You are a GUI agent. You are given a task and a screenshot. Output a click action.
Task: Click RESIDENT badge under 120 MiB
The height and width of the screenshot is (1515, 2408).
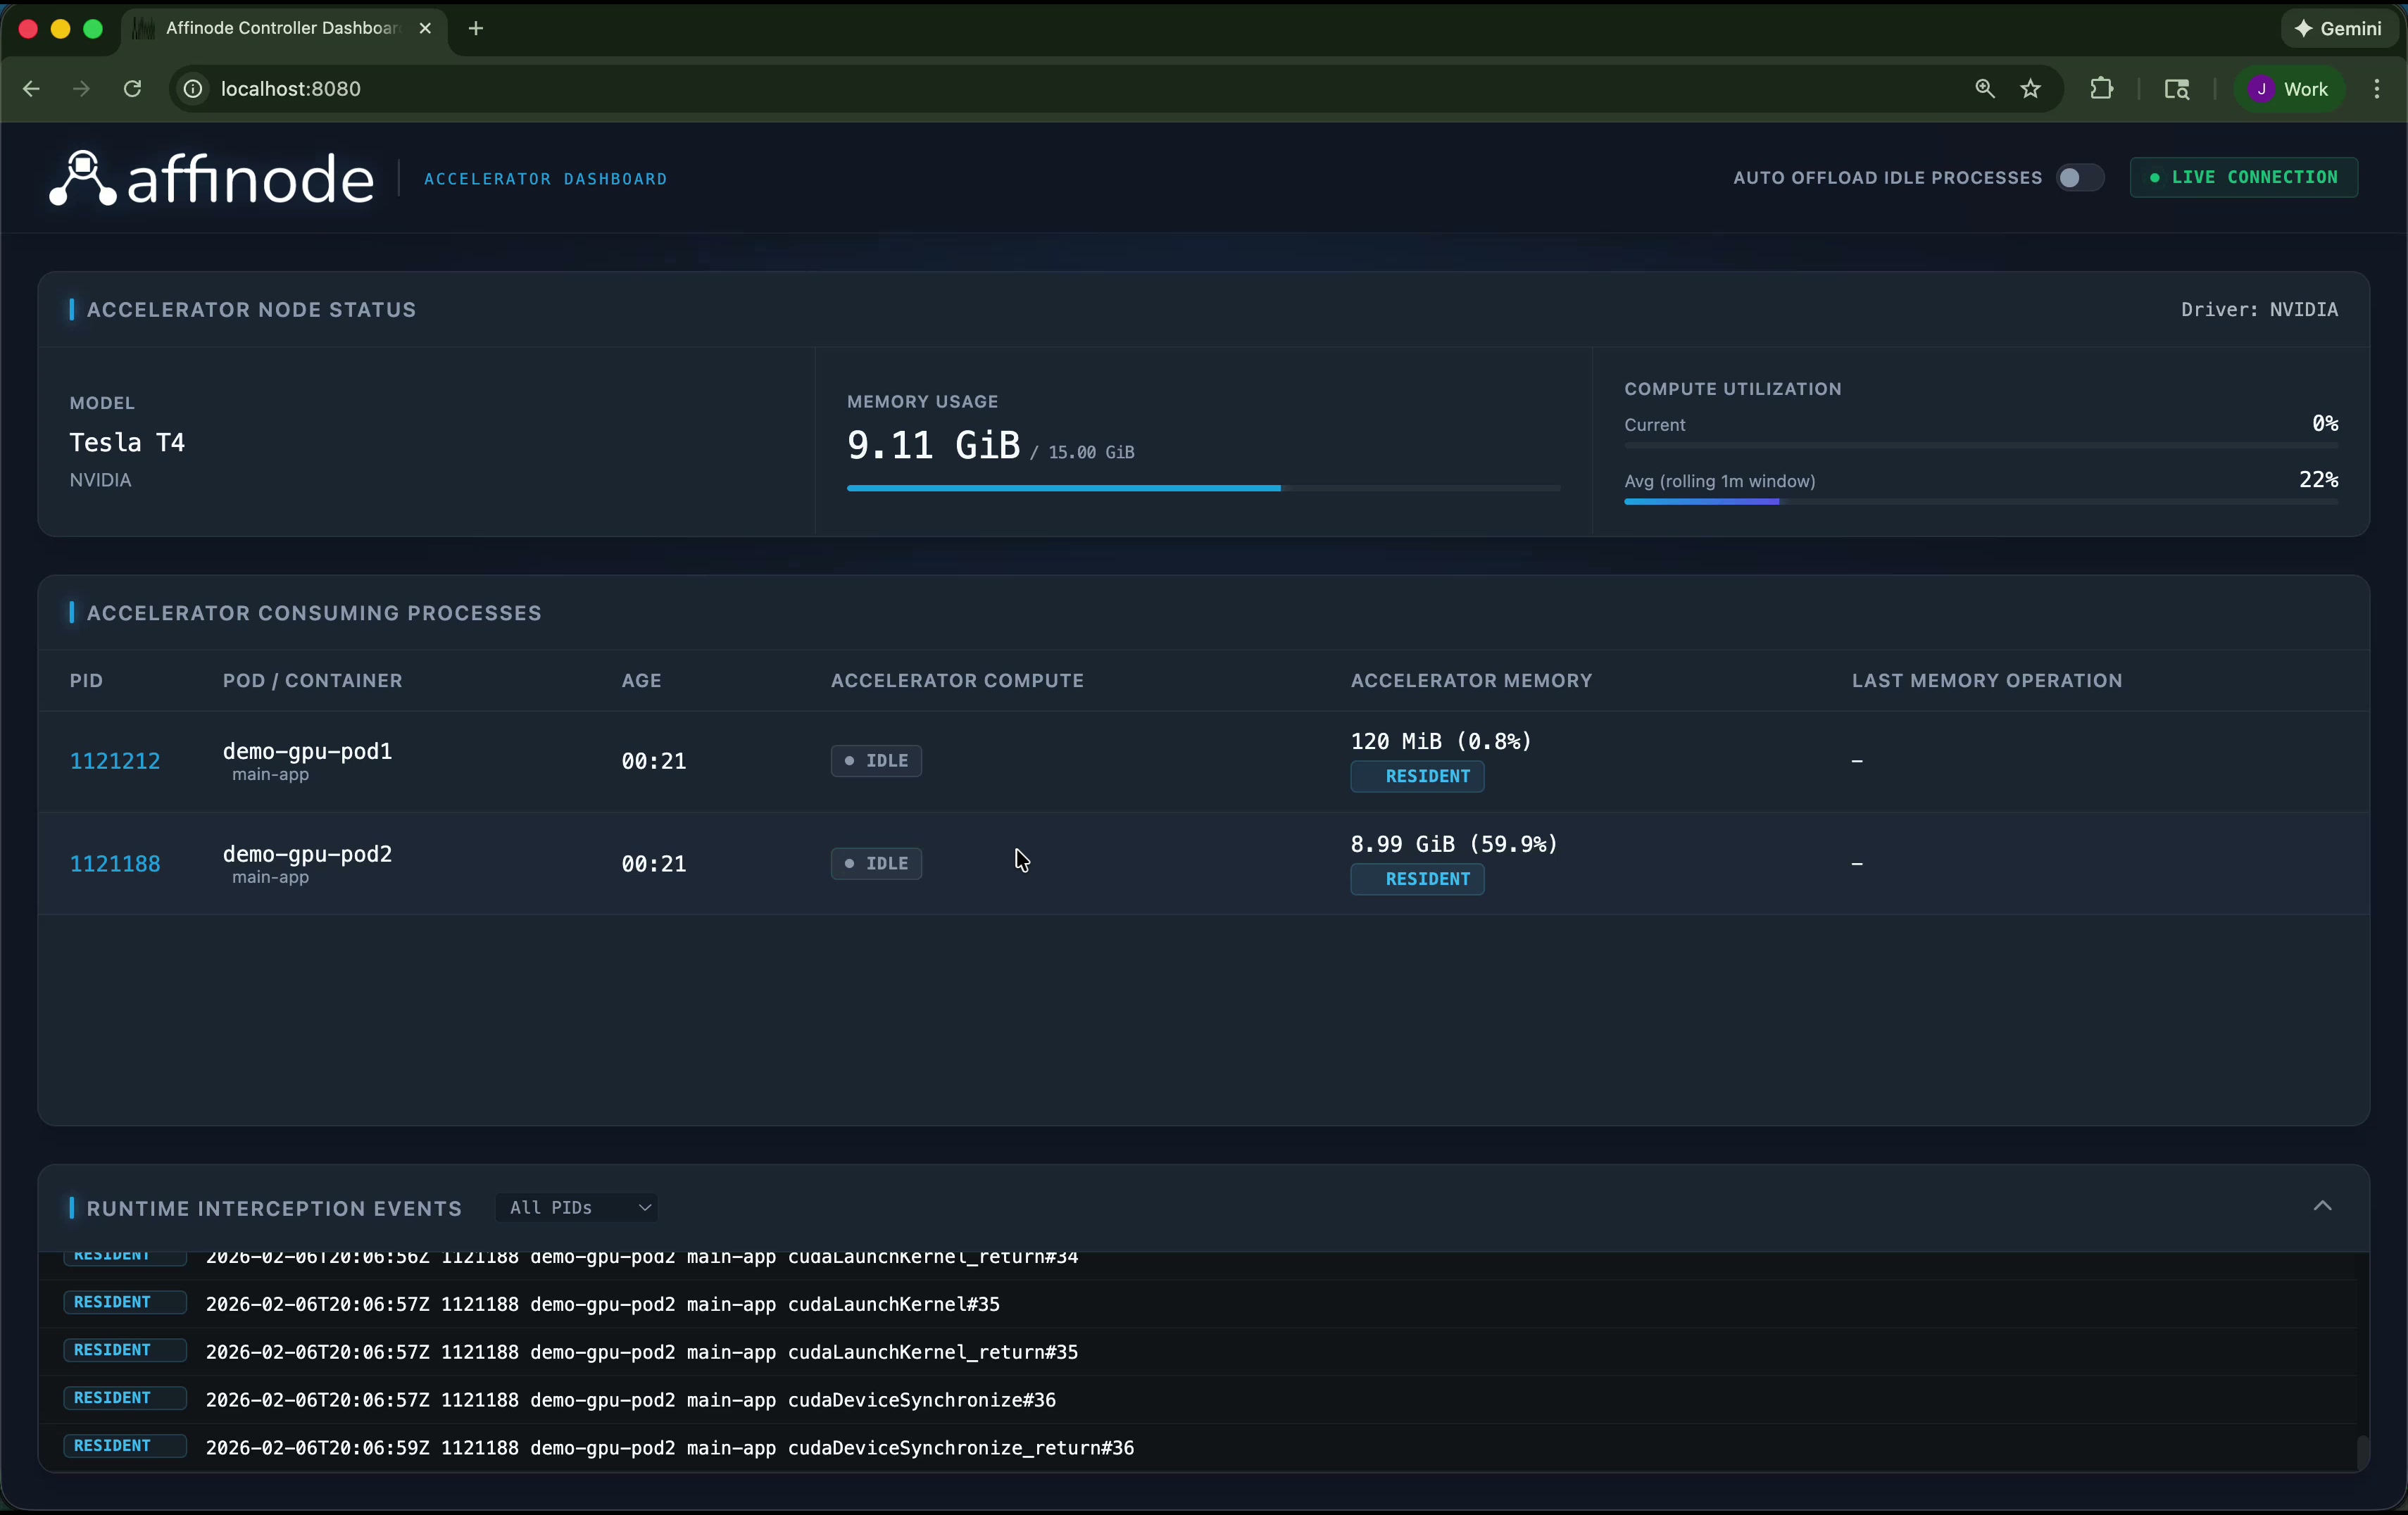pos(1417,777)
